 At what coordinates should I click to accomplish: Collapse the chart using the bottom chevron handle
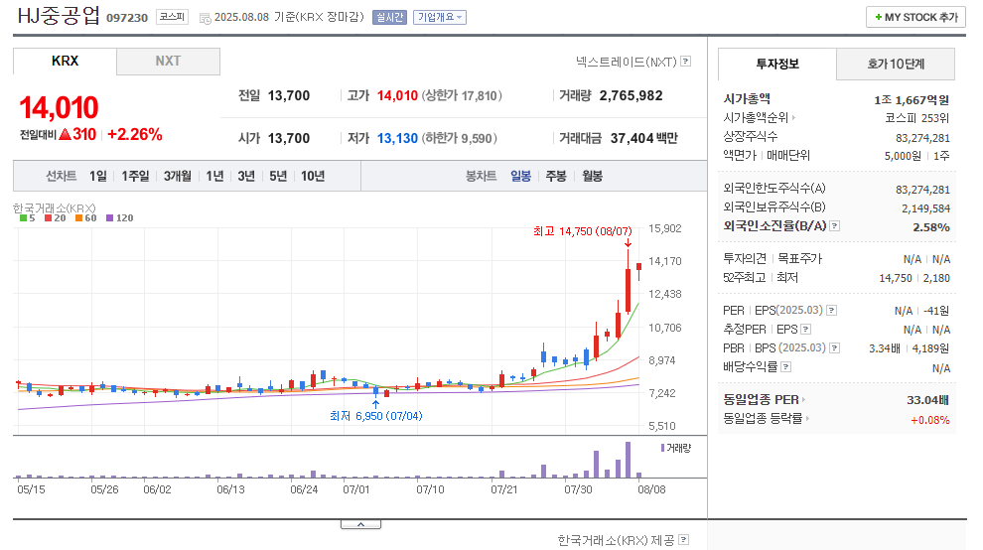pos(360,523)
